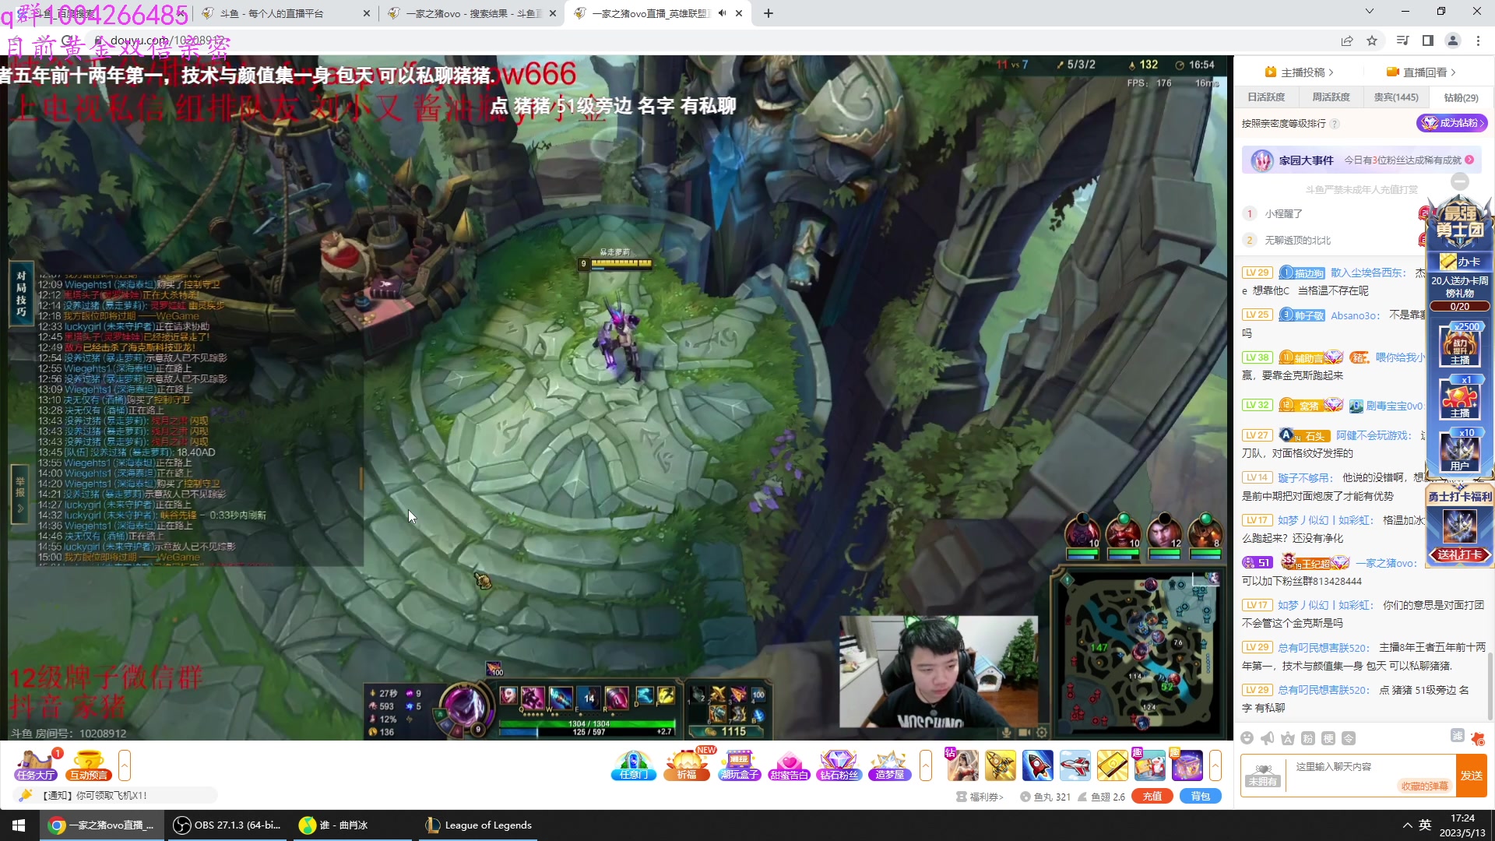The width and height of the screenshot is (1495, 841).
Task: Open the 任意门 activity icon
Action: [634, 765]
